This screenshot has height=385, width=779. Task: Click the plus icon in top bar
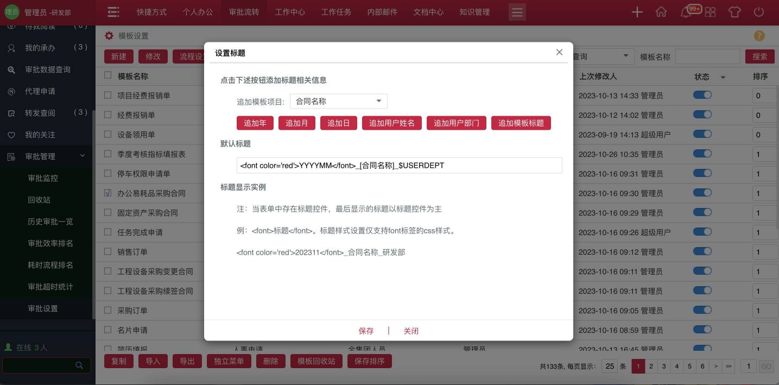(x=637, y=12)
